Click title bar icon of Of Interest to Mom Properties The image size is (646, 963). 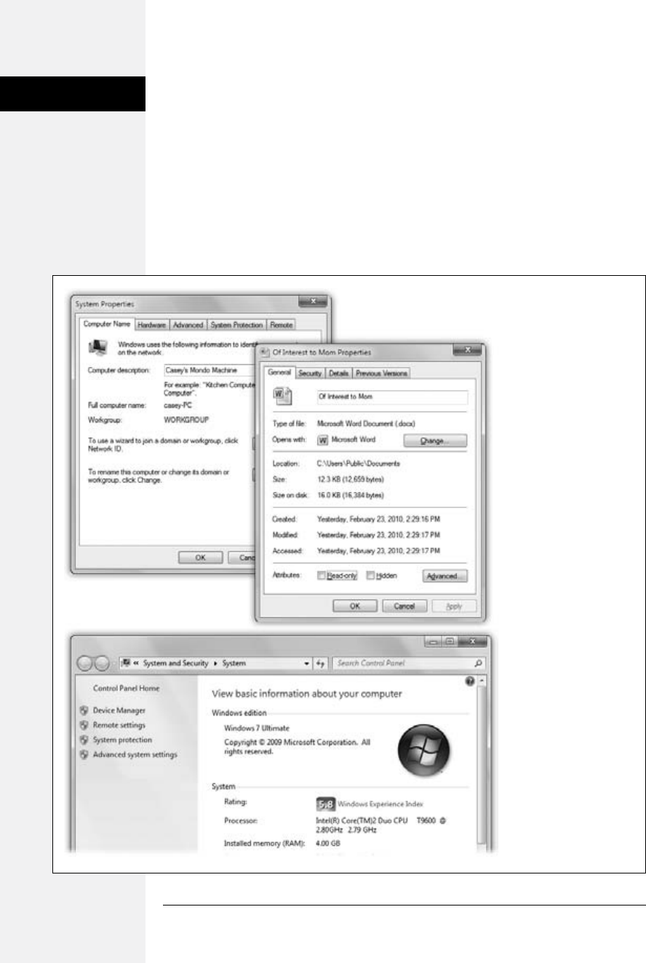[265, 352]
